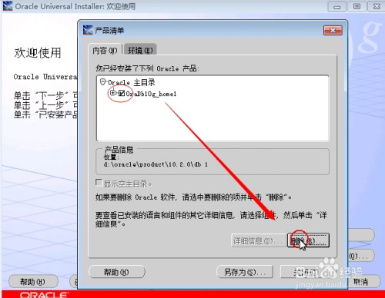Enable the 显示空主目录 checkbox
The width and height of the screenshot is (385, 298).
point(99,183)
